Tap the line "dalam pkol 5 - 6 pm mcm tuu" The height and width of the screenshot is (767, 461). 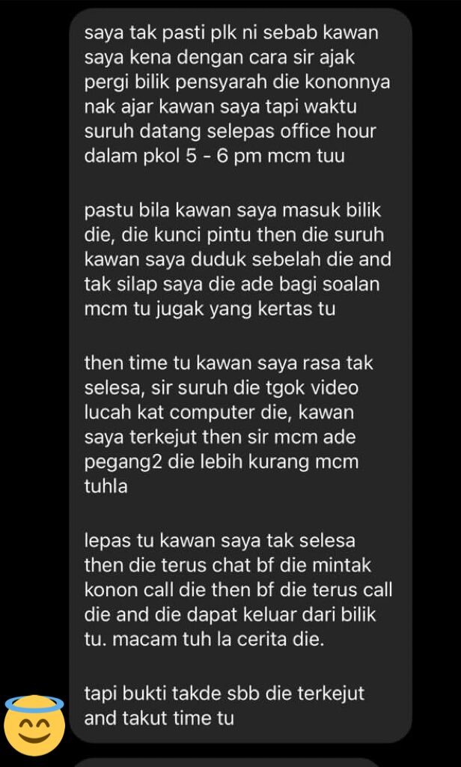[x=214, y=157]
